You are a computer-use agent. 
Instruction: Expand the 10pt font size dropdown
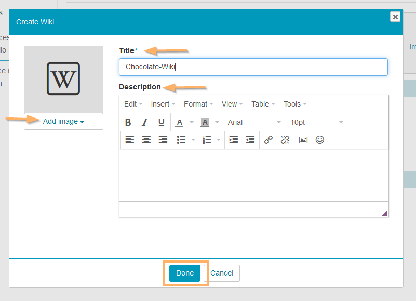(316, 122)
